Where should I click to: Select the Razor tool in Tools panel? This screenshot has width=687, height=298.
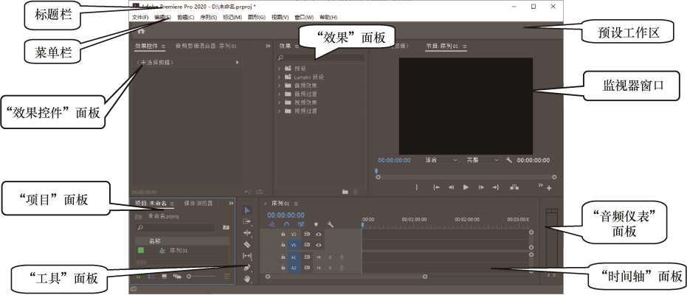click(x=247, y=244)
